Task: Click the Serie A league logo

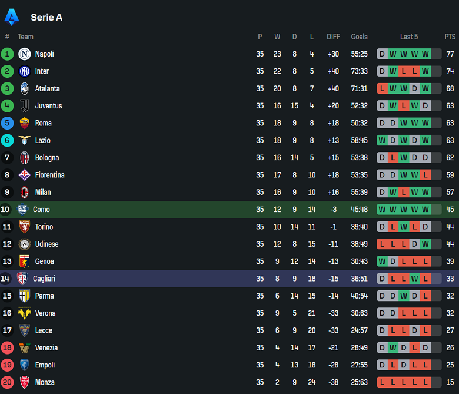Action: pos(12,17)
